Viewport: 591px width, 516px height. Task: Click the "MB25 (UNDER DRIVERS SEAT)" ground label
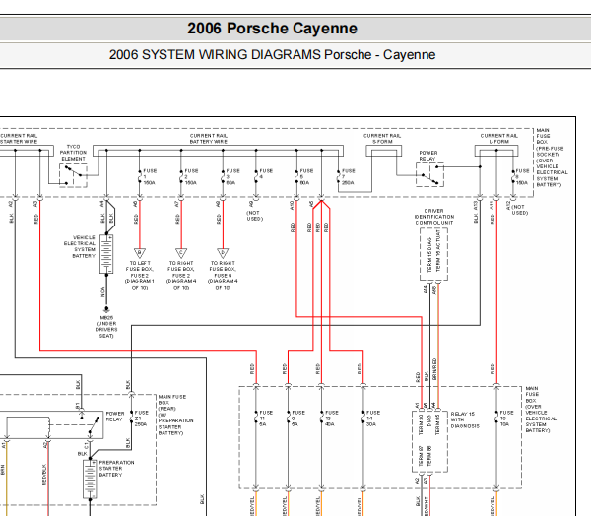[106, 327]
